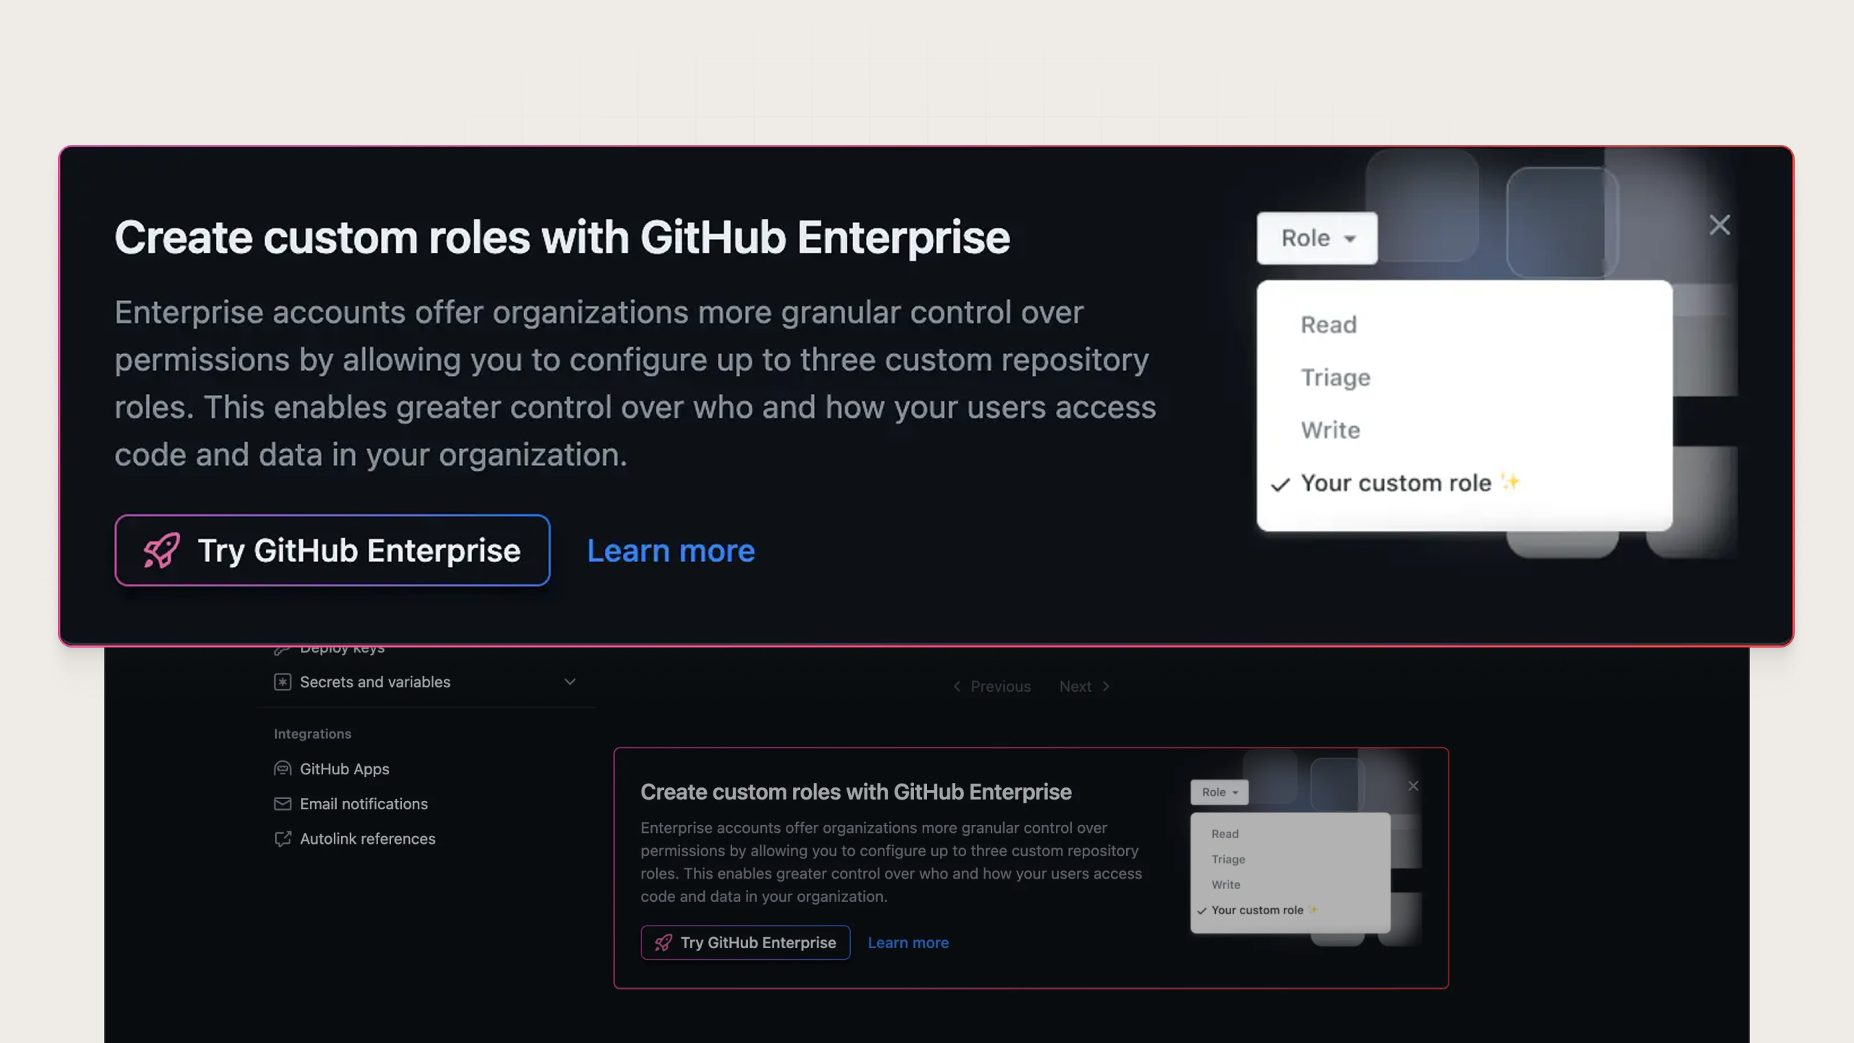Select the Read role option
The width and height of the screenshot is (1854, 1043).
coord(1328,324)
